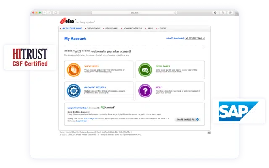The height and width of the screenshot is (168, 269).
Task: Open Safari's Share button
Action: [x=223, y=13]
